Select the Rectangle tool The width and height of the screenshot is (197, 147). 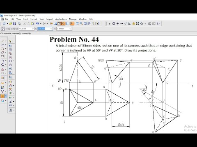point(2,56)
